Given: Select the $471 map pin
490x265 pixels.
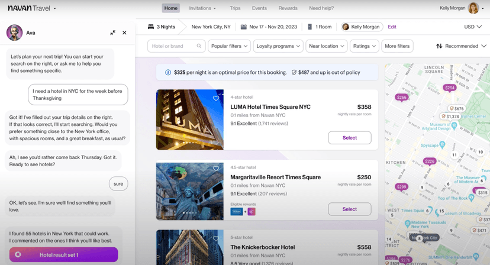Looking at the screenshot, I should 479,230.
